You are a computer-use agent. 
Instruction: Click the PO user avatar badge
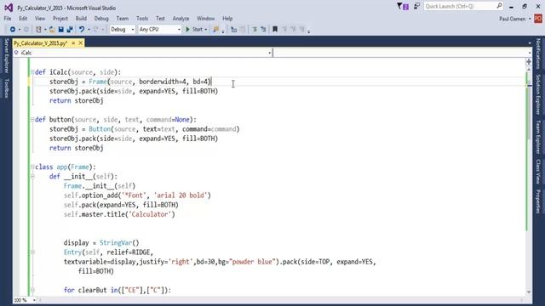click(x=538, y=19)
